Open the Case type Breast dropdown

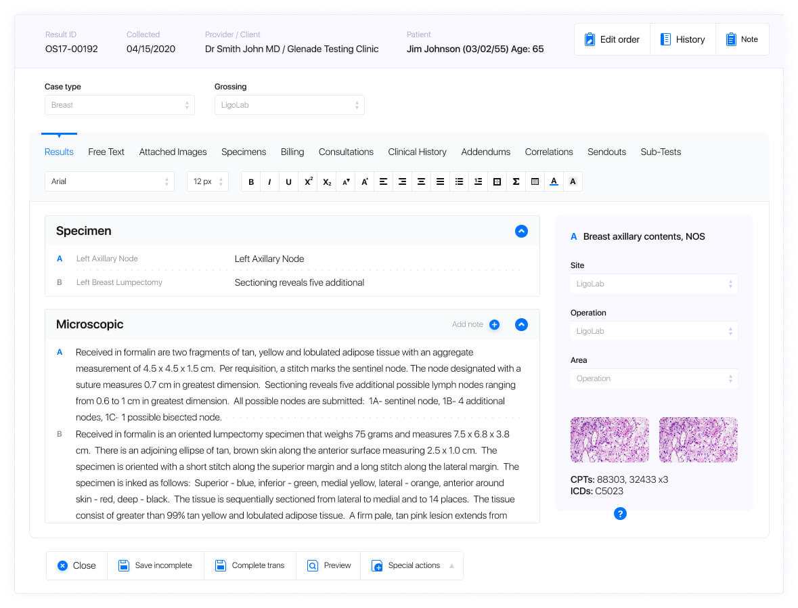[x=119, y=105]
